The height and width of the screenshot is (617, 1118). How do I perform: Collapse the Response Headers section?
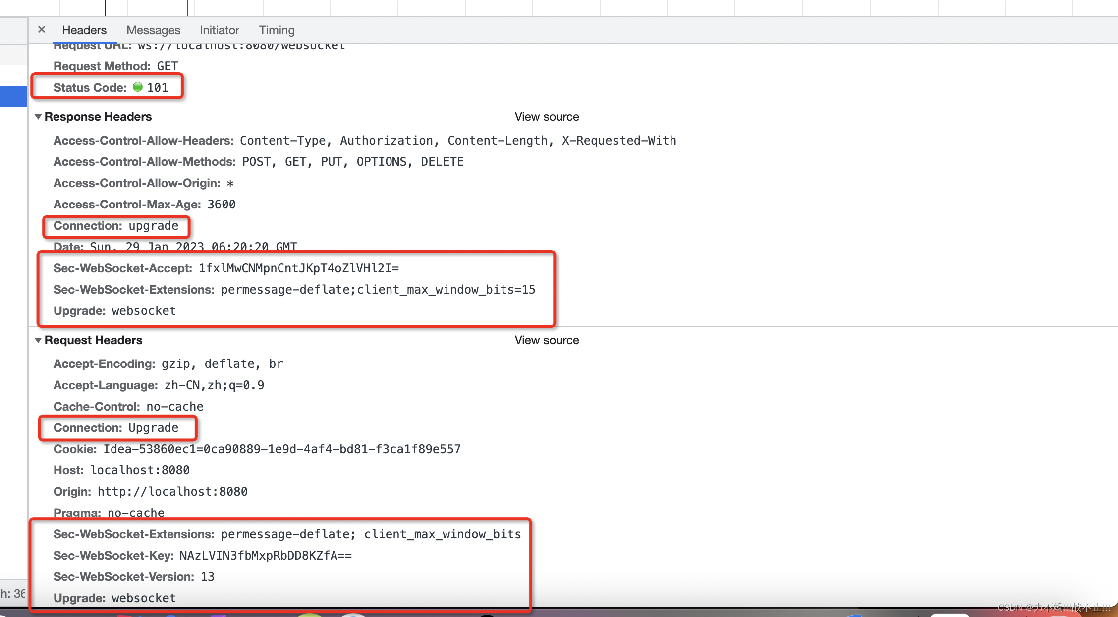(38, 117)
